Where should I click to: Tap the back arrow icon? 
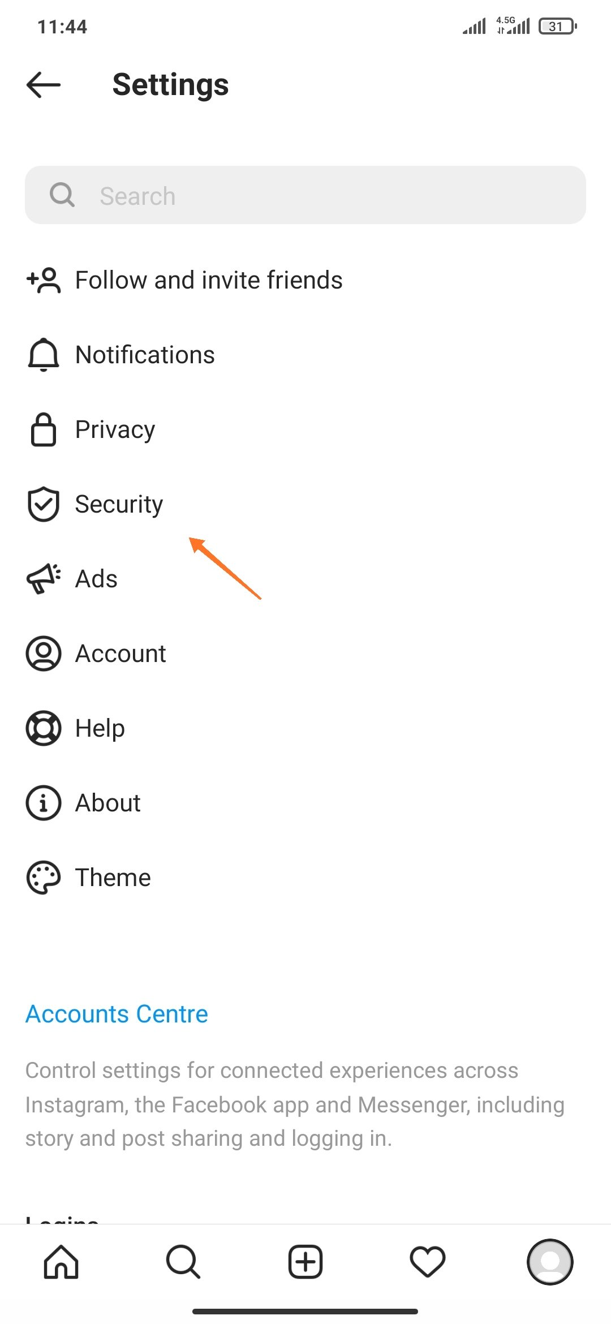pos(44,85)
